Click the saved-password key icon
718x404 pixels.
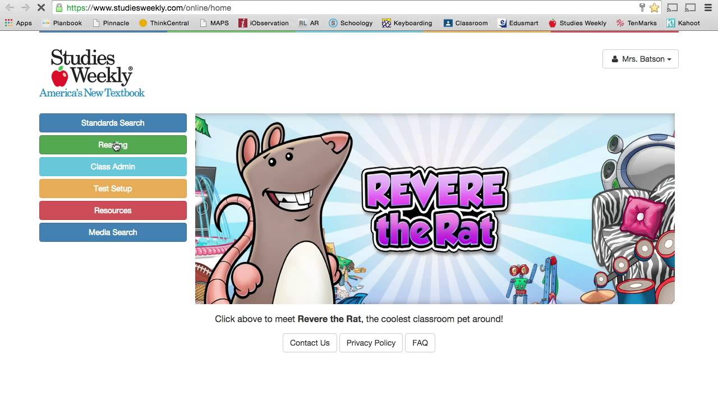tap(642, 8)
